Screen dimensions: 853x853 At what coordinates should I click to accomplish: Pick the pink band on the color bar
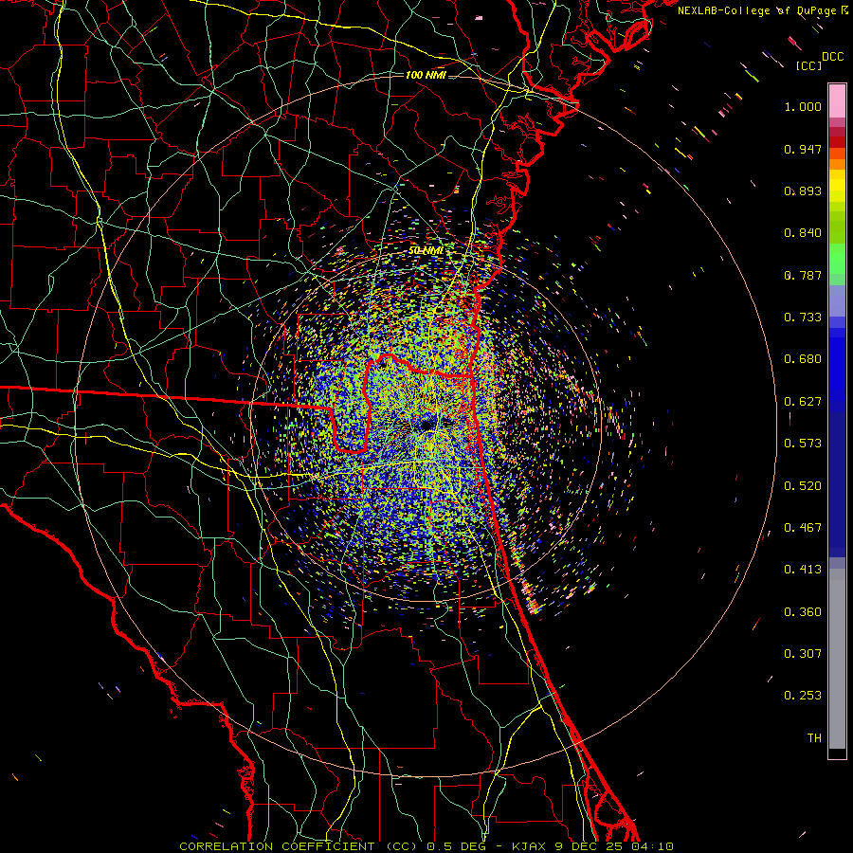(x=837, y=101)
